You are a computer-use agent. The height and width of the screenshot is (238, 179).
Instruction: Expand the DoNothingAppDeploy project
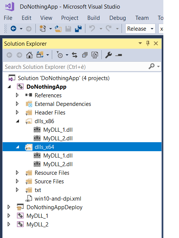[x=9, y=207]
